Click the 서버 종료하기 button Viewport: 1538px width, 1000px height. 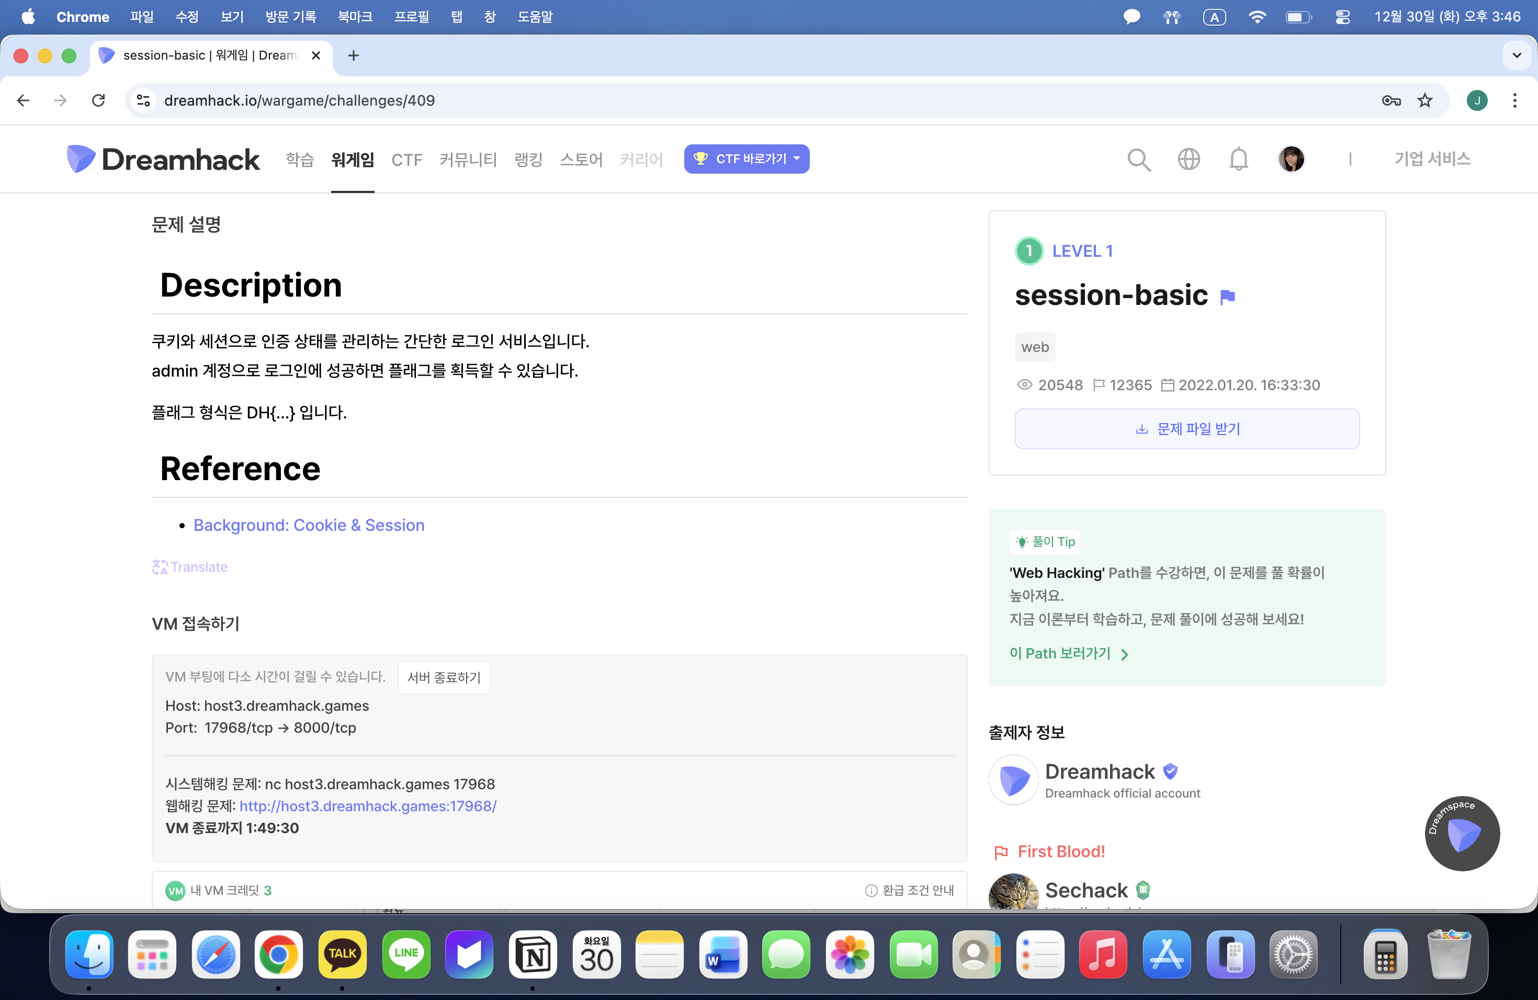point(443,677)
